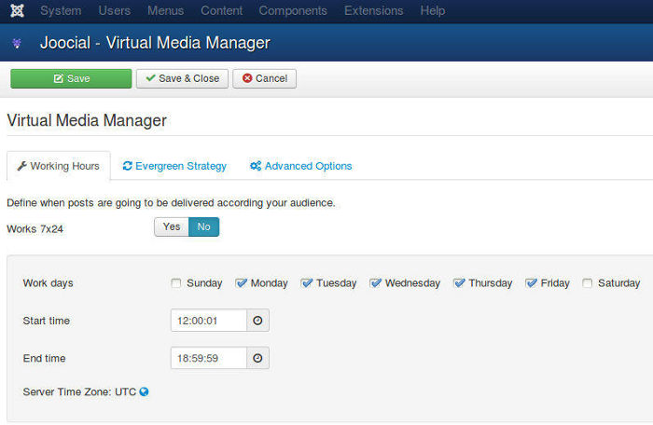Switch to Evergreen Strategy tab
Screen dimensions: 653x425
[174, 166]
